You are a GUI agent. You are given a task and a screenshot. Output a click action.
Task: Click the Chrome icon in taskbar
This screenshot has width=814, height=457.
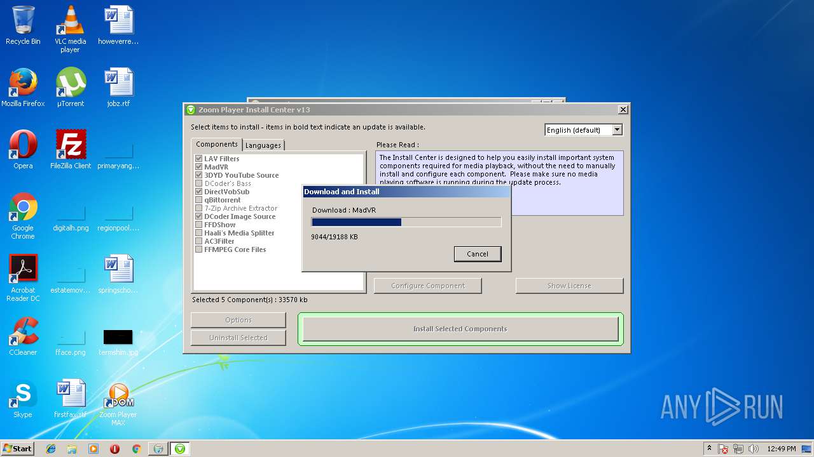tap(136, 449)
